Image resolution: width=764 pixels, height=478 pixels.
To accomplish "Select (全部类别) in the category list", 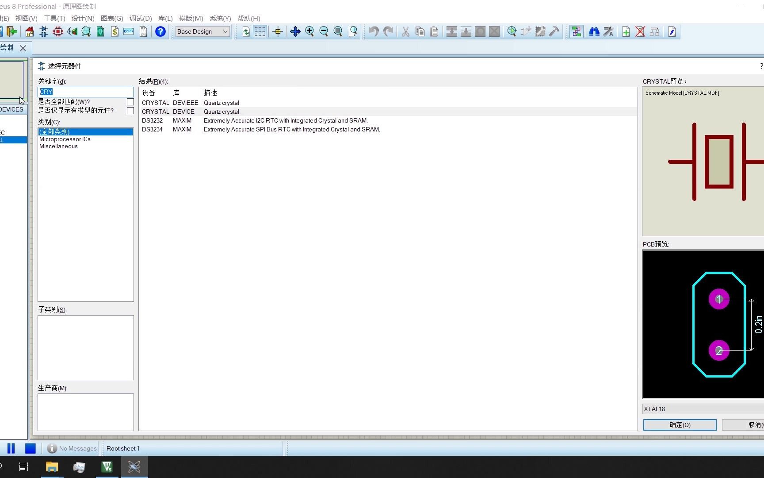I will 86,131.
